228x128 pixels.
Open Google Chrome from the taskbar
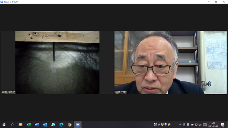69,125
